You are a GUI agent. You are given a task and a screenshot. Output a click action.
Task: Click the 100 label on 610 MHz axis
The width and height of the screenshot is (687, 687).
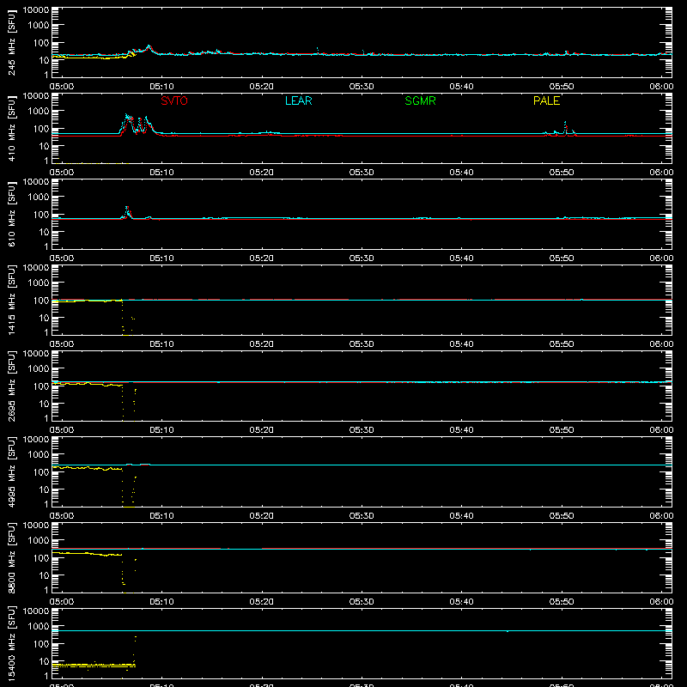pos(41,215)
